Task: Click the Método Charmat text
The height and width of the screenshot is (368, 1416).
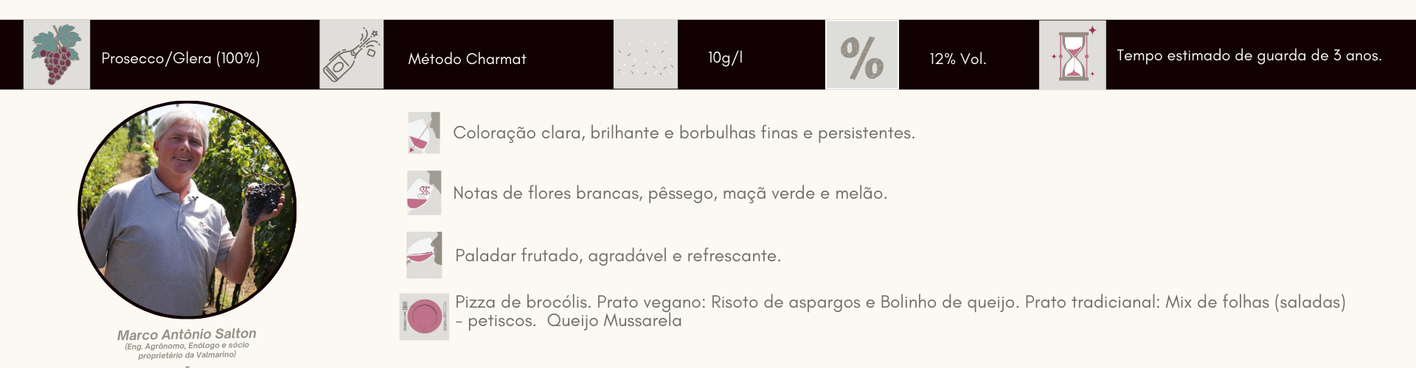Action: coord(467,59)
